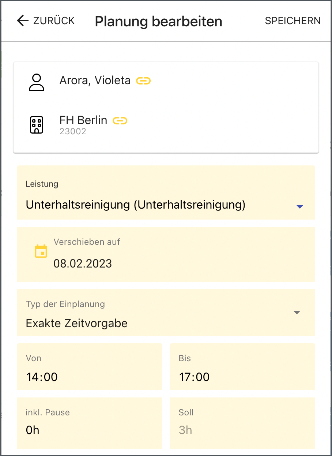The height and width of the screenshot is (456, 332).
Task: Edit the date 08.02.2023 field
Action: [x=83, y=263]
